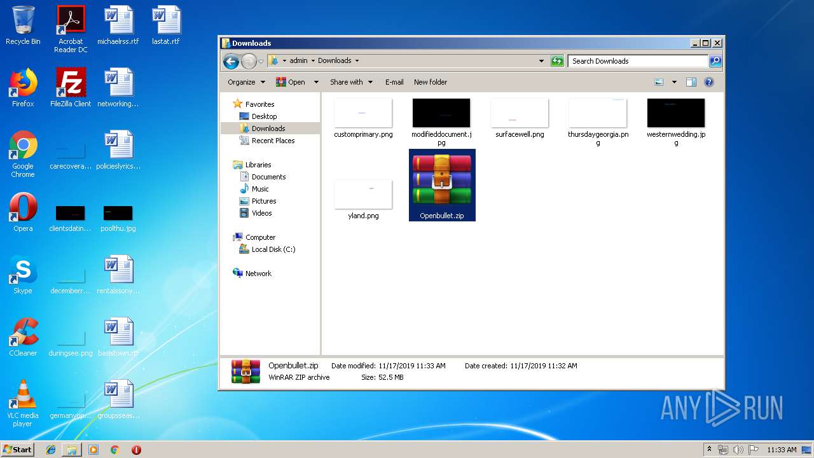Viewport: 814px width, 458px height.
Task: Click Recycle Bin desktop icon
Action: pyautogui.click(x=23, y=25)
